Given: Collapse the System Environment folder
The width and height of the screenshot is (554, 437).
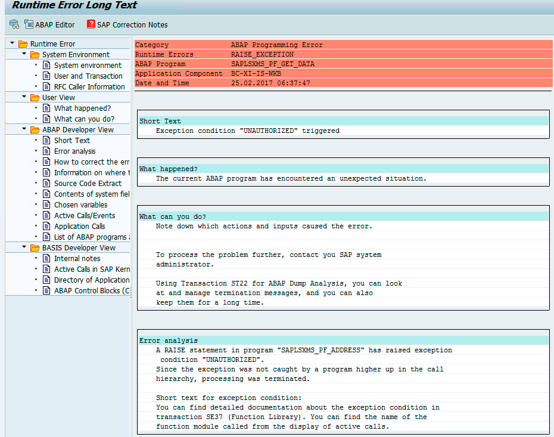Looking at the screenshot, I should [24, 54].
